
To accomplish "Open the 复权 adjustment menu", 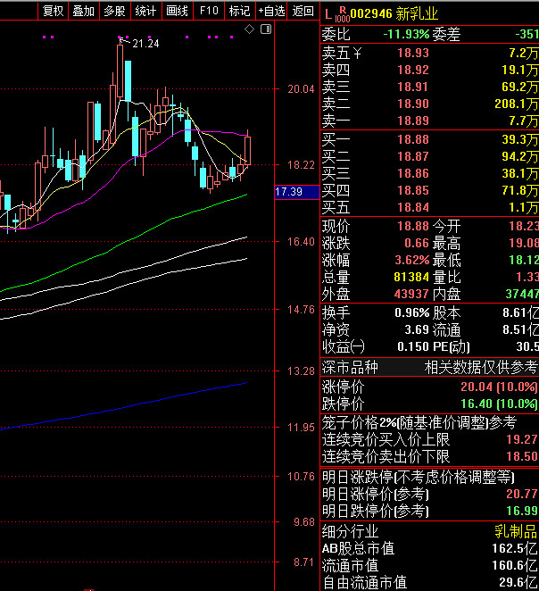I will [x=53, y=11].
